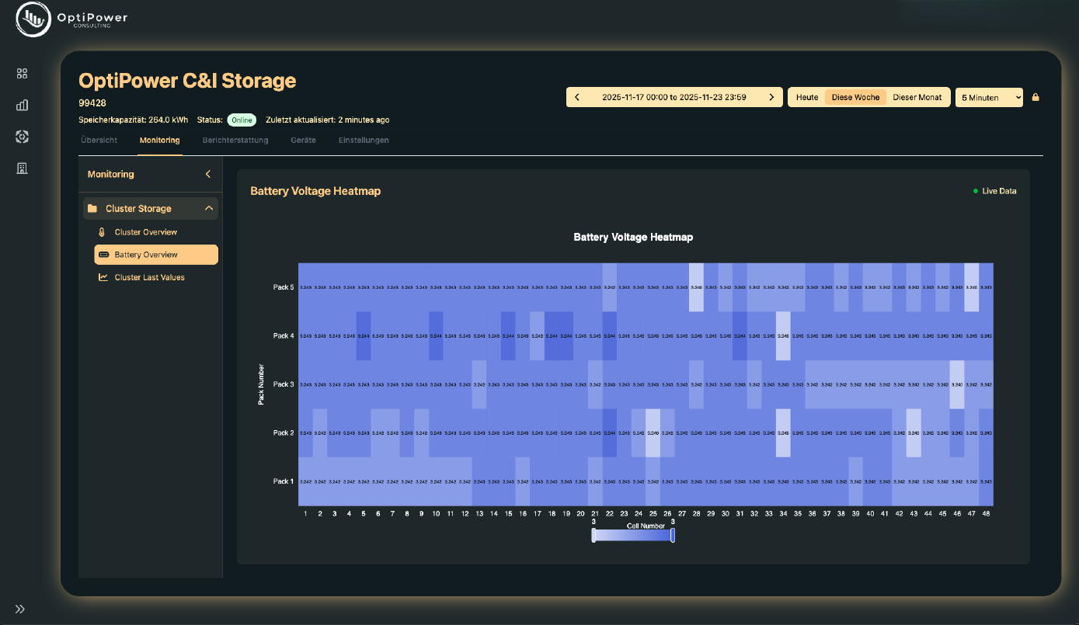Click the left handle of heatmap color slider

click(593, 535)
